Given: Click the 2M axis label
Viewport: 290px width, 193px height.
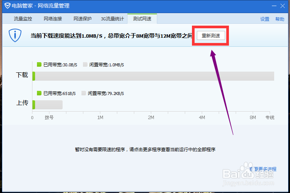Looking at the screenshot, I should [x=151, y=117].
